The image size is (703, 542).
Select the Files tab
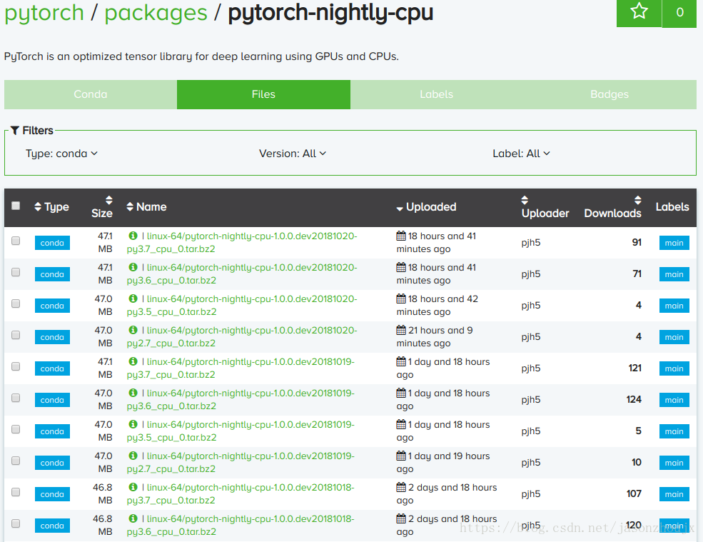263,94
